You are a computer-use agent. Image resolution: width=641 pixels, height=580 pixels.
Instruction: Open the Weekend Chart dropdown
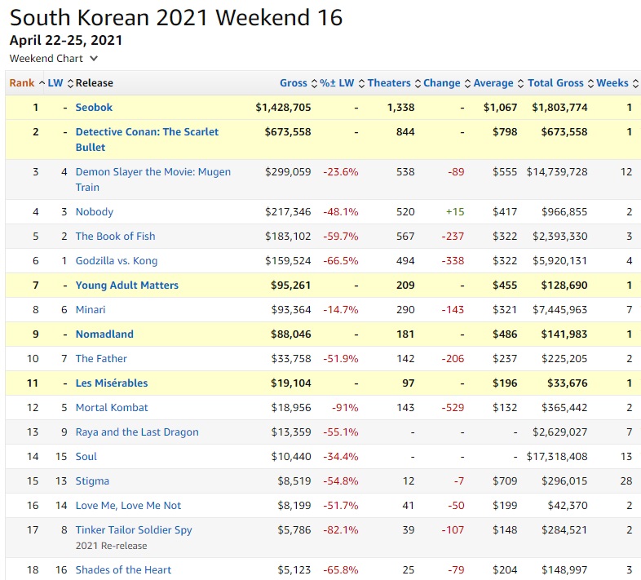click(x=54, y=59)
